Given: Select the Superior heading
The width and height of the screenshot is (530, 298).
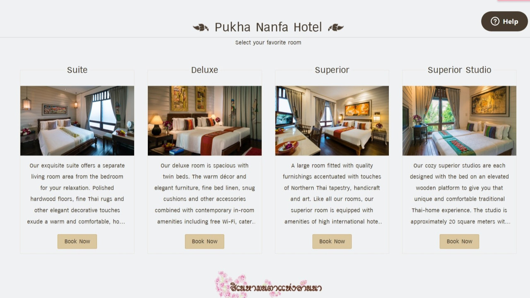Looking at the screenshot, I should click(x=332, y=70).
